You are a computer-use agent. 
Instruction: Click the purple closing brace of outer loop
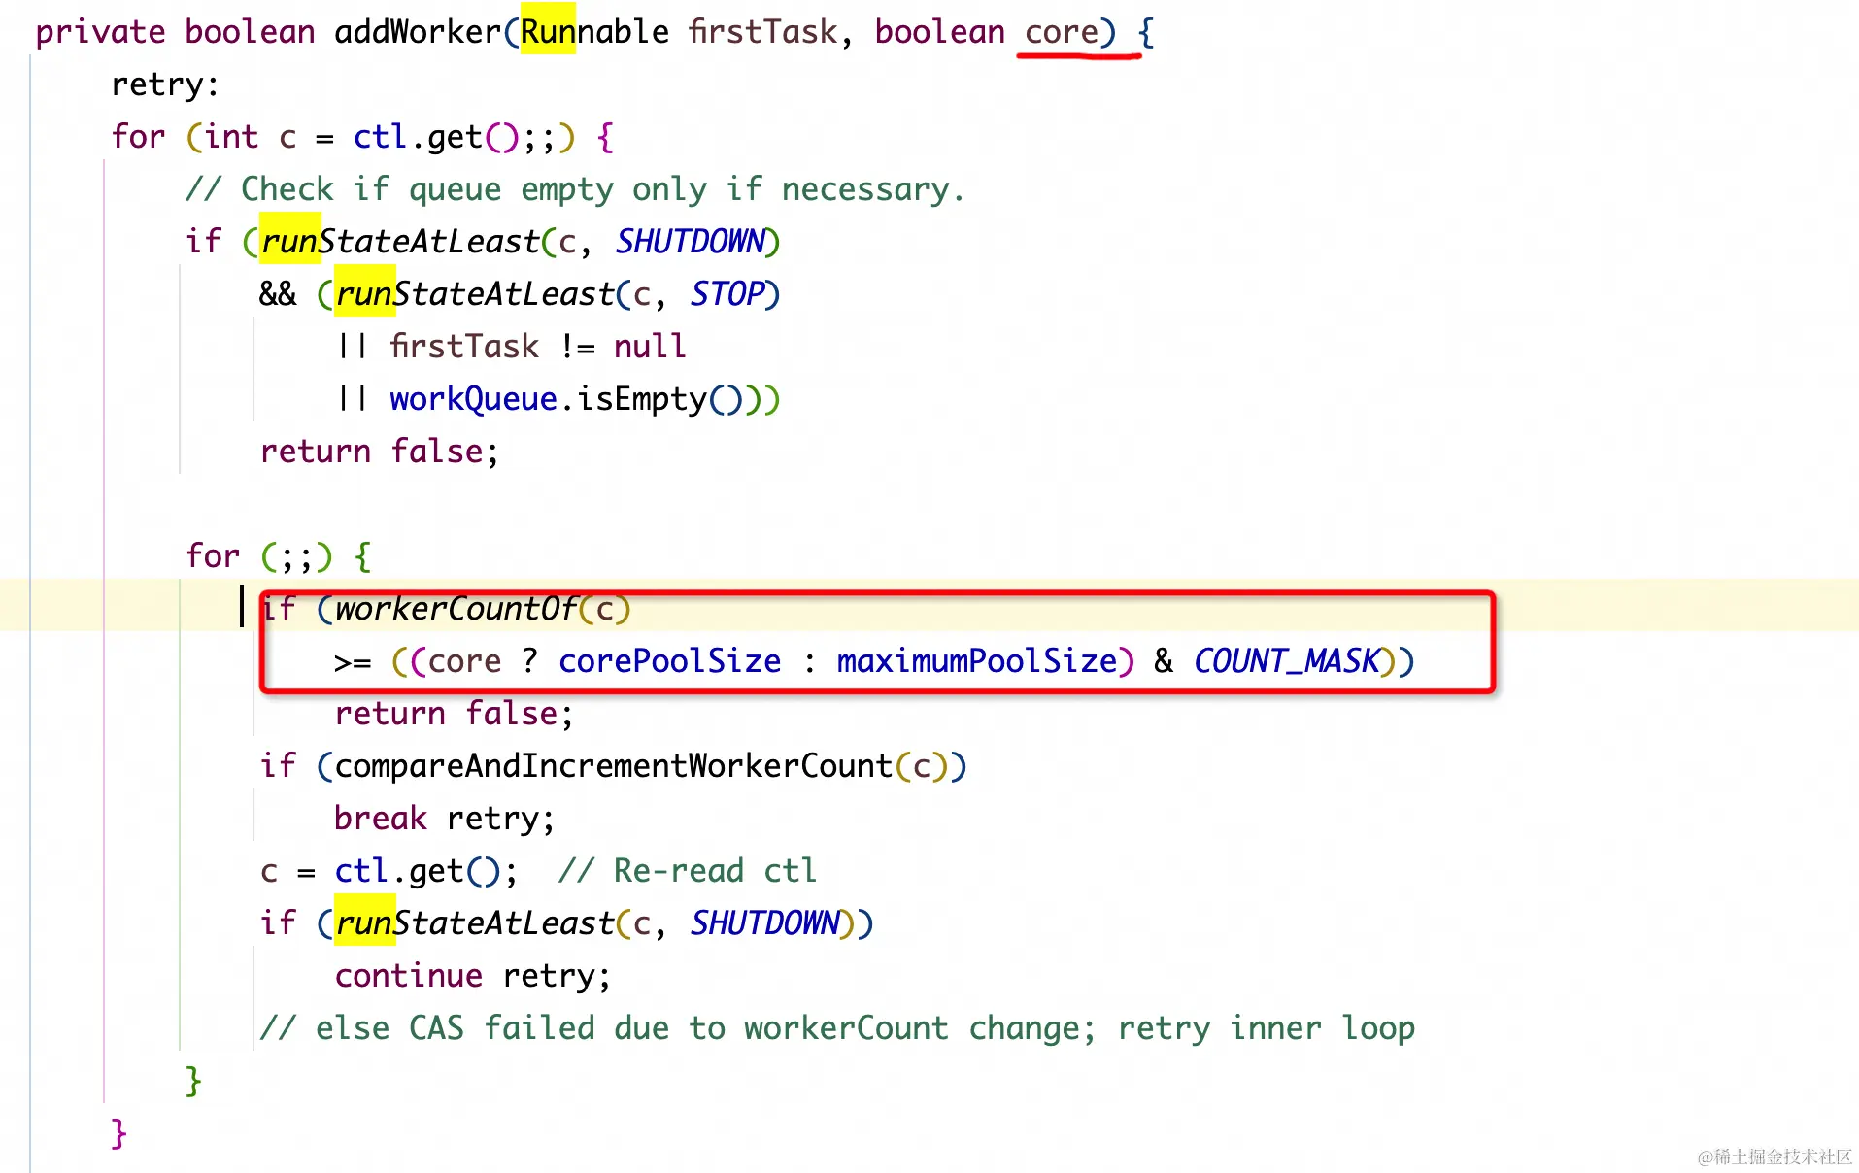pos(118,1133)
